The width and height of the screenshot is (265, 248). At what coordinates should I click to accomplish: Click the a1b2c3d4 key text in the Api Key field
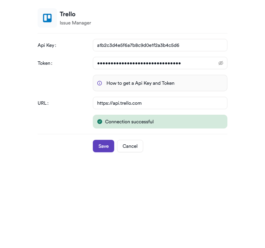coord(138,45)
